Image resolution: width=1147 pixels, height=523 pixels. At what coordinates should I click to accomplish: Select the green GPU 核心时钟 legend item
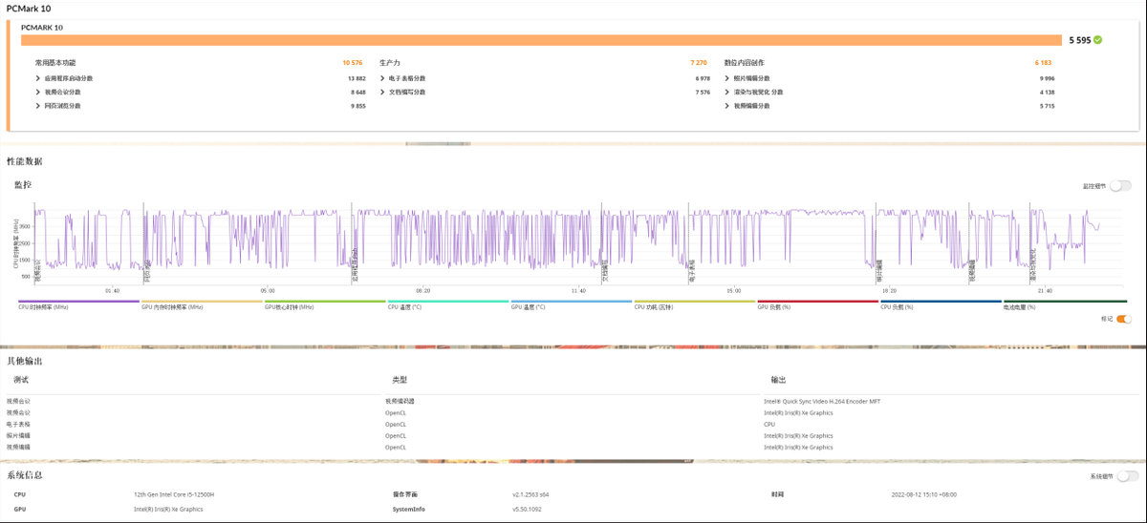[325, 304]
